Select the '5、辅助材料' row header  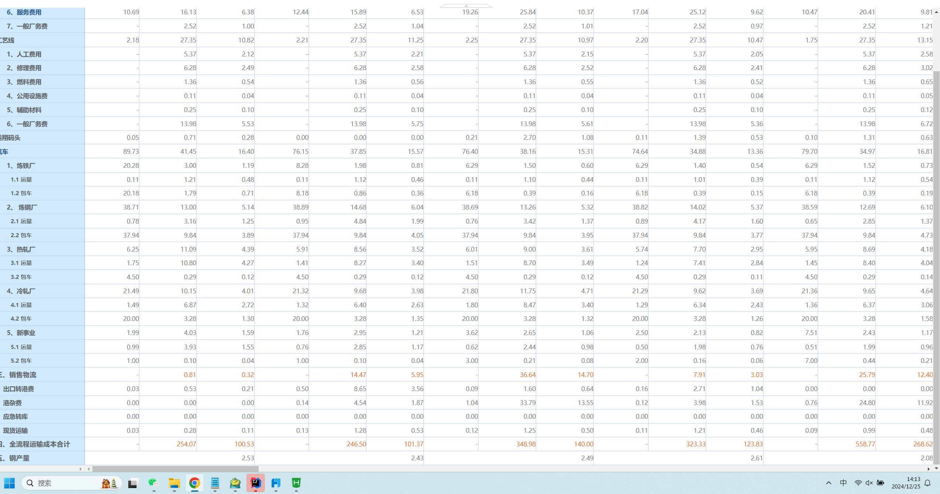(42, 110)
